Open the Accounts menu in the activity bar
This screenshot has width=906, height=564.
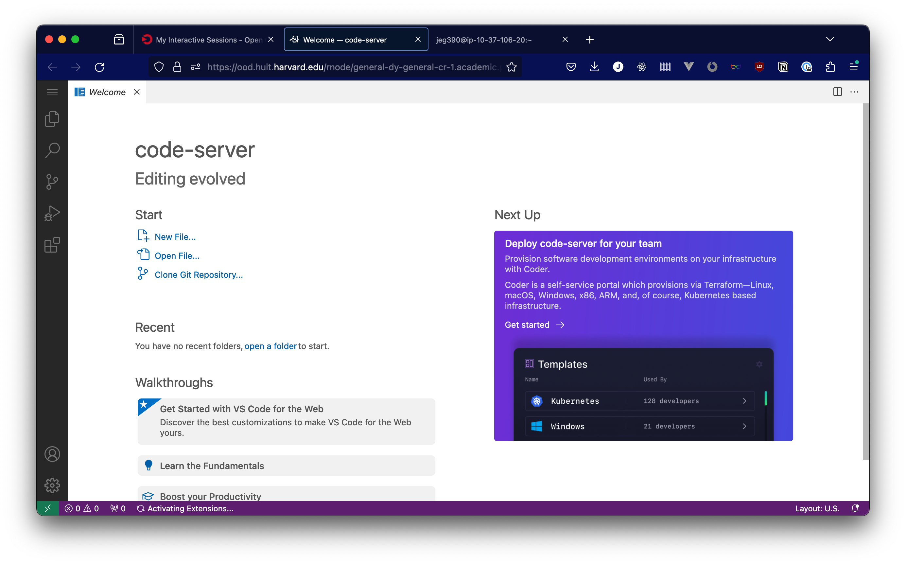click(x=52, y=454)
